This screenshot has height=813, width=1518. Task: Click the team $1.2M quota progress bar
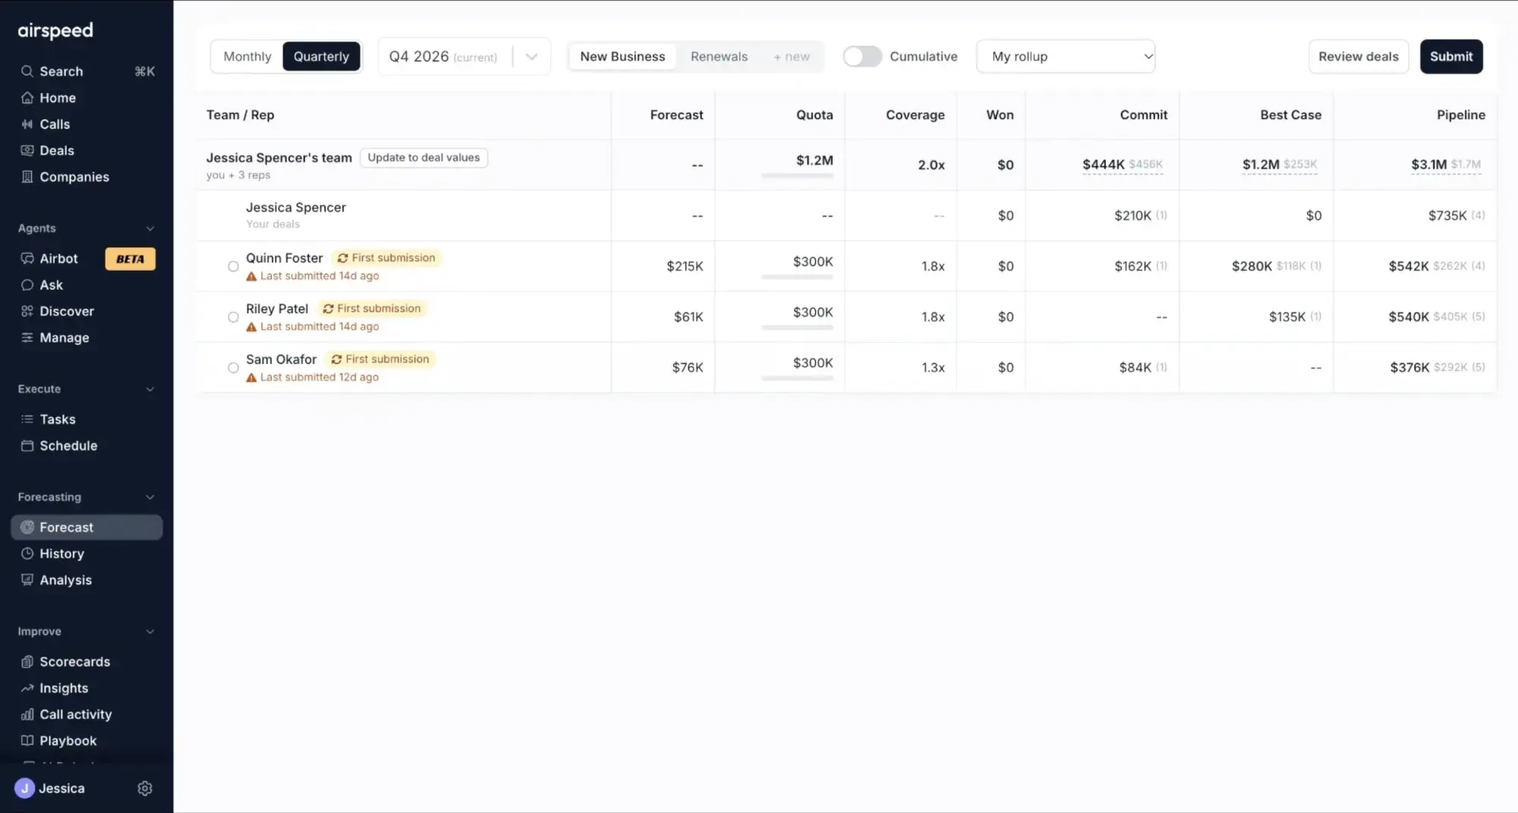[797, 176]
